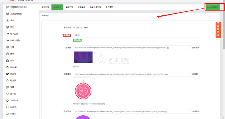
Task: Focus the 圆盘图片 URL field
Action: point(132,111)
